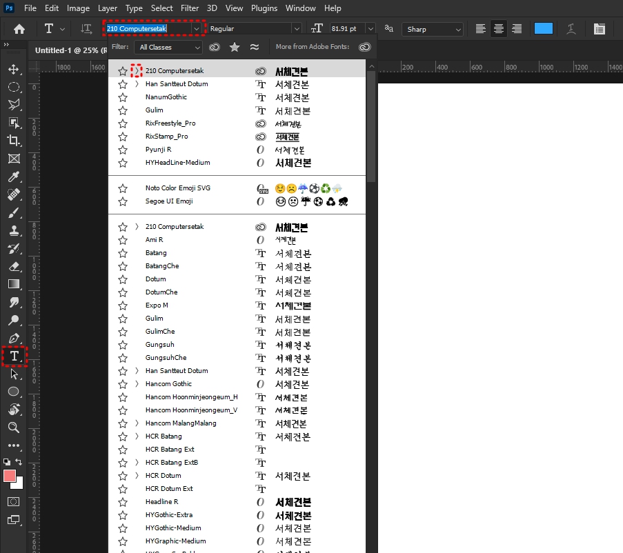
Task: Select the Eyedropper tool
Action: point(14,177)
